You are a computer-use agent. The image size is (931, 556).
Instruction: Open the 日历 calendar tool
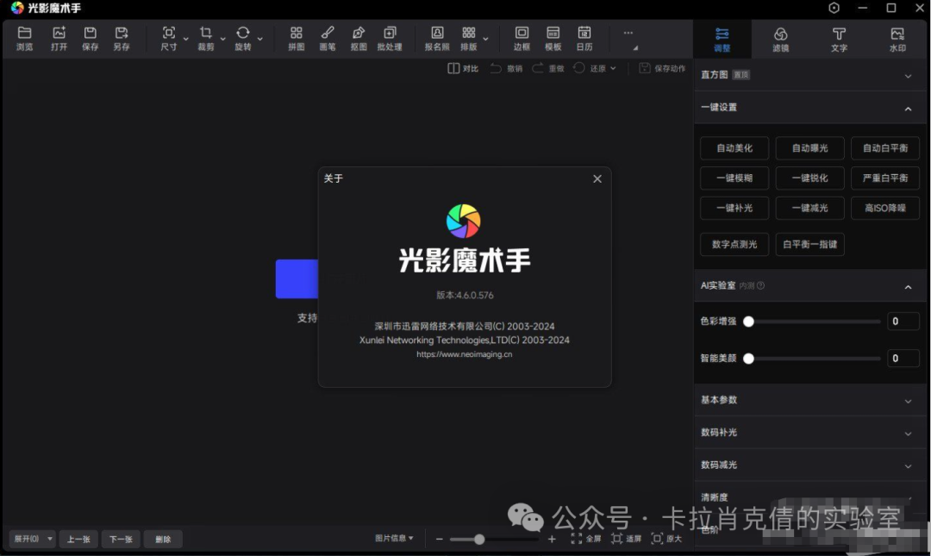pos(585,38)
